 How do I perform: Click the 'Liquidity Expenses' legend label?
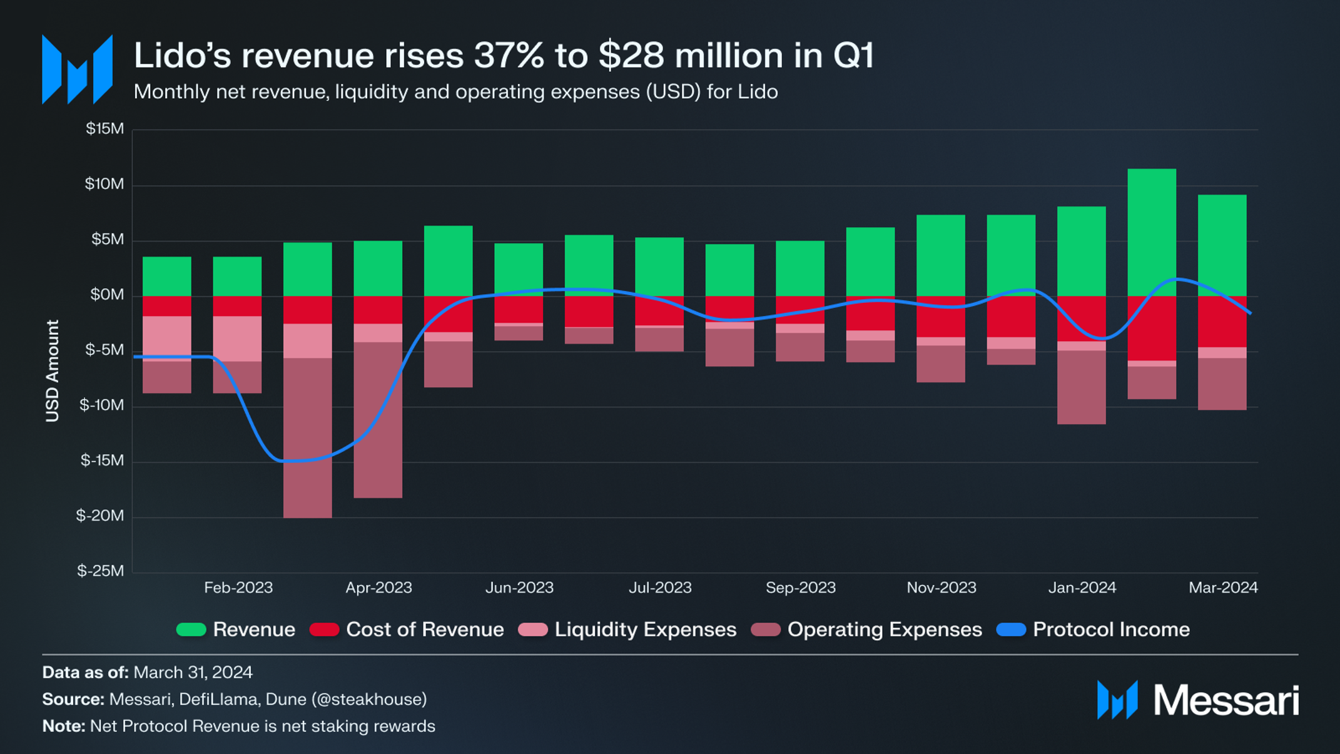point(646,629)
